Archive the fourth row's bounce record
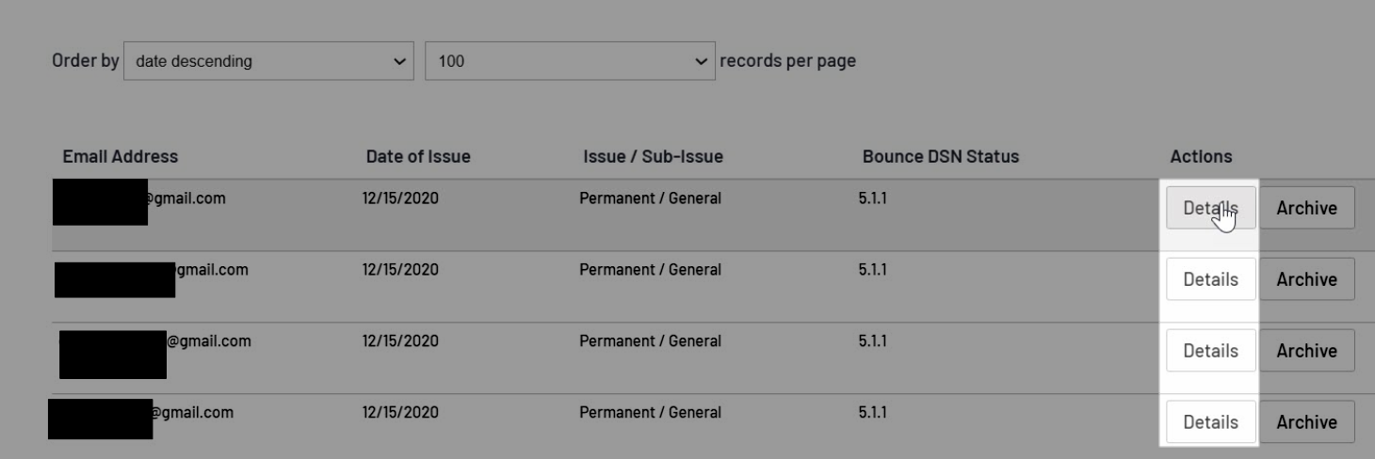Viewport: 1375px width, 459px height. tap(1306, 422)
